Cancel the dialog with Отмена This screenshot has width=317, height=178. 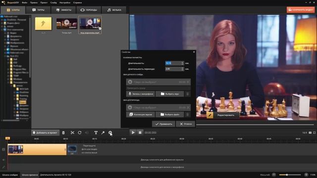point(186,124)
